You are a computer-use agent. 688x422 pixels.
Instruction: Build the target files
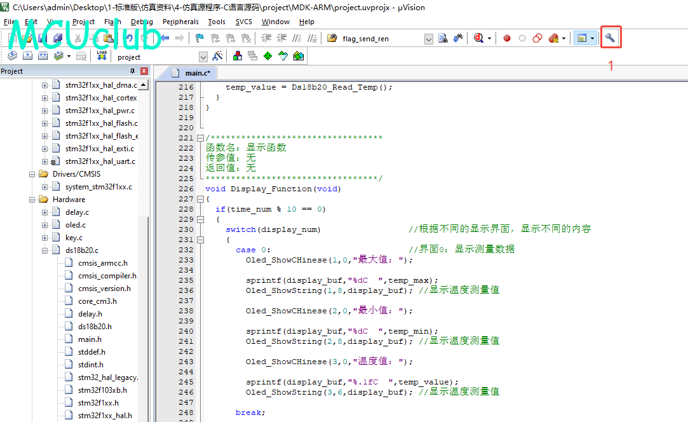click(28, 56)
